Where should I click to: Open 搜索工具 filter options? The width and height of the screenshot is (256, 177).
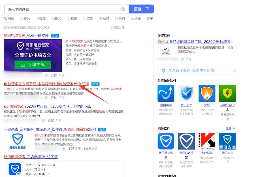117,27
